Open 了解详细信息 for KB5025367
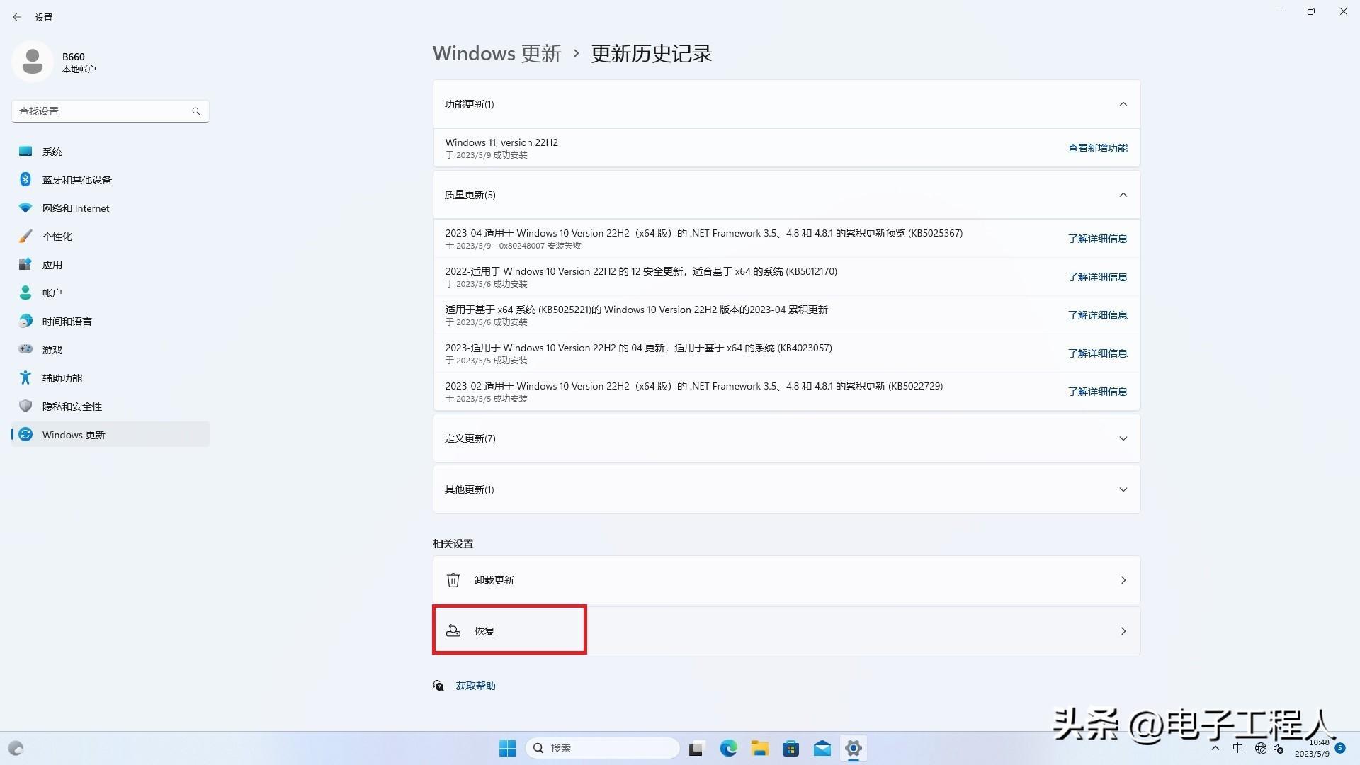1360x765 pixels. pyautogui.click(x=1097, y=239)
